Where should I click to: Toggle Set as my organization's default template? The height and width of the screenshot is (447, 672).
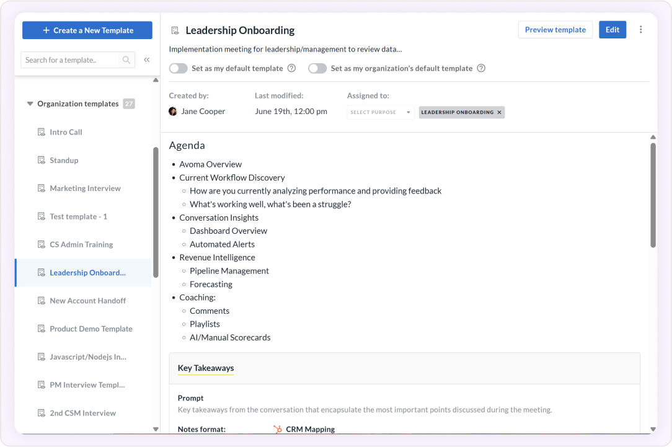[x=317, y=68]
